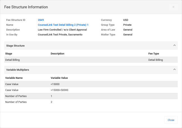Click the Fee Structure Information dialog title
This screenshot has width=182, height=128.
click(26, 7)
